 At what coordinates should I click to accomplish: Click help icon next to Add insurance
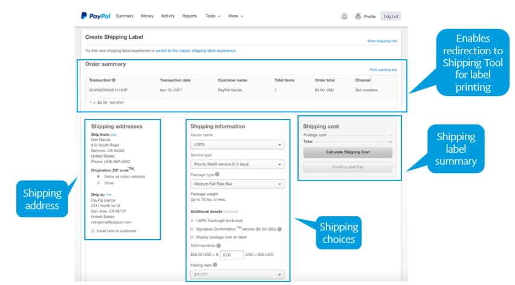218,246
